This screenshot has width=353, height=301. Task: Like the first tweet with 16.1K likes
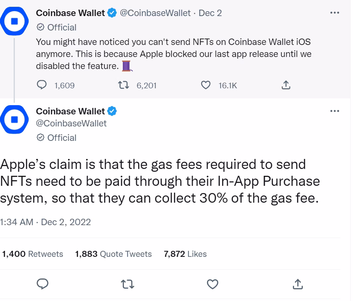(x=205, y=85)
